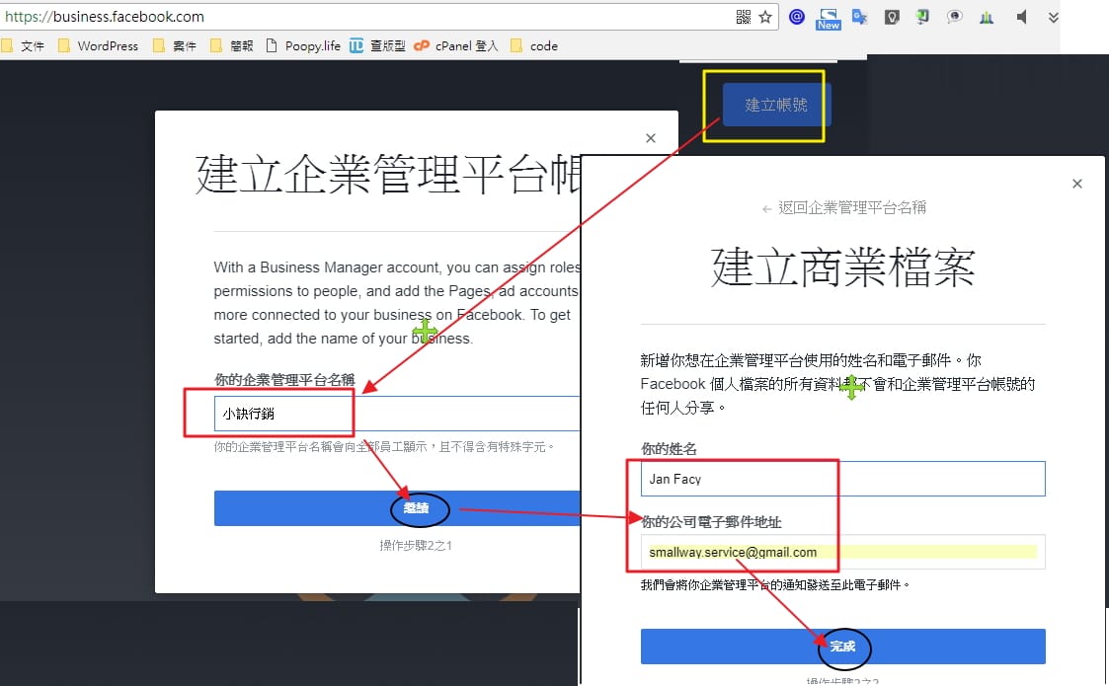Click the company email field
The image size is (1109, 686).
(843, 552)
